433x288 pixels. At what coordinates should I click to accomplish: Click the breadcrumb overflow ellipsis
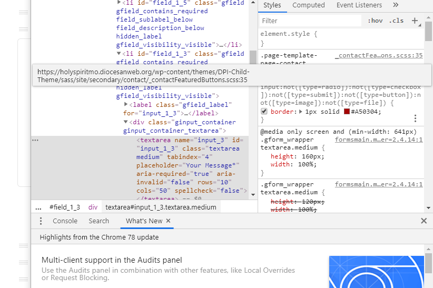pos(38,207)
